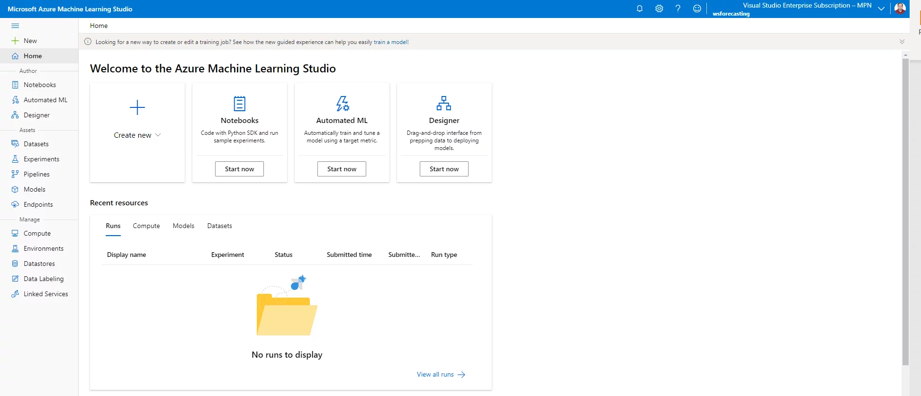Switch to the Compute tab in Recent resources
The width and height of the screenshot is (921, 396).
[146, 226]
